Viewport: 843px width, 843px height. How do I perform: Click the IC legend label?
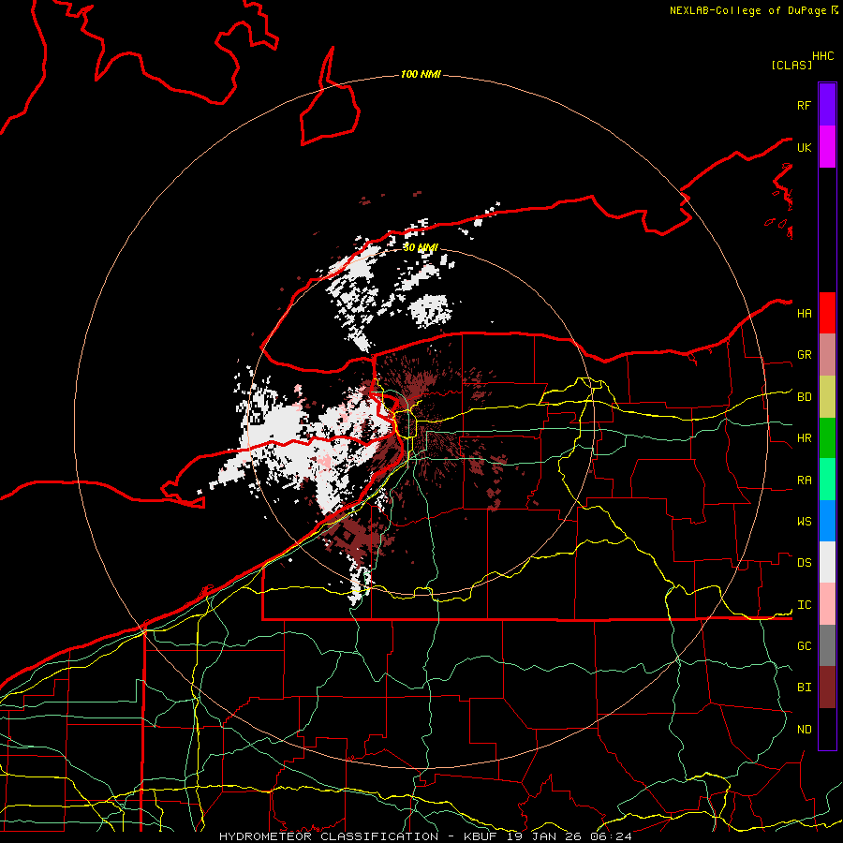804,605
